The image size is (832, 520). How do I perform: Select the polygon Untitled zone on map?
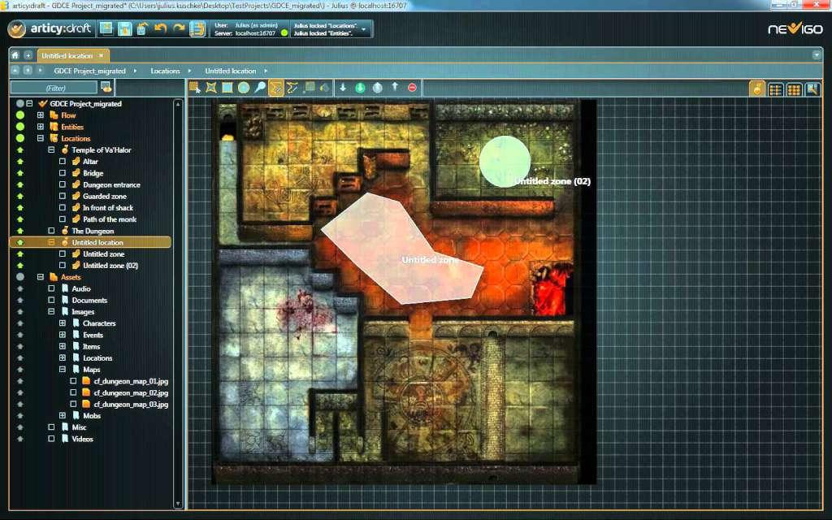(x=403, y=249)
